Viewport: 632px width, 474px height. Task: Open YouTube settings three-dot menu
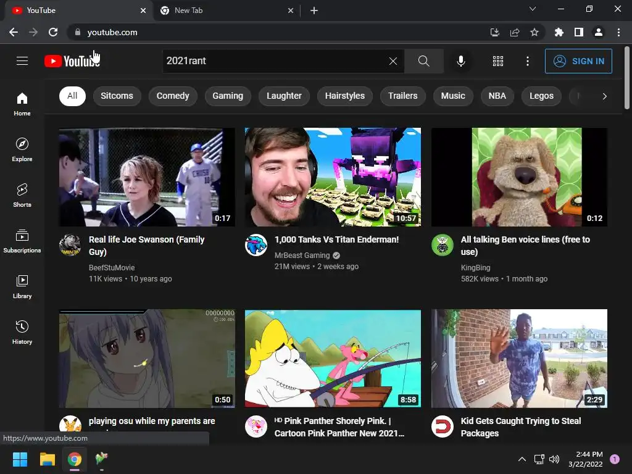pos(528,61)
